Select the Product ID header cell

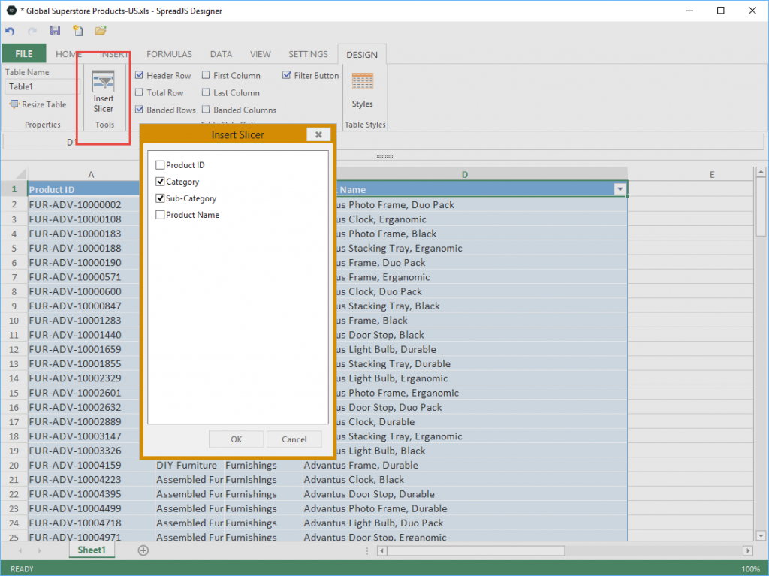84,189
